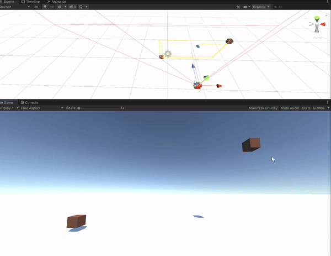The width and height of the screenshot is (331, 256).
Task: Open the Shaded draw mode dropdown
Action: click(x=12, y=7)
